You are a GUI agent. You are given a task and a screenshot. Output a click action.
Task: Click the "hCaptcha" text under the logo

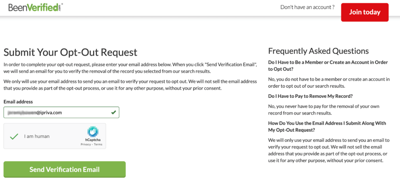92,139
